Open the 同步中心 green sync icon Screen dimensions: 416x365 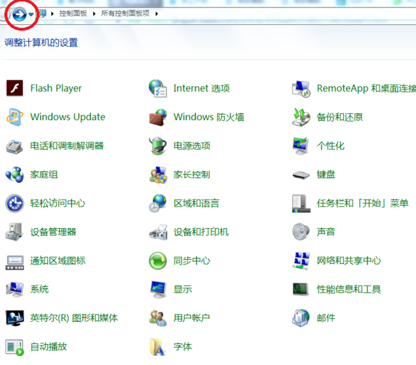coord(158,260)
